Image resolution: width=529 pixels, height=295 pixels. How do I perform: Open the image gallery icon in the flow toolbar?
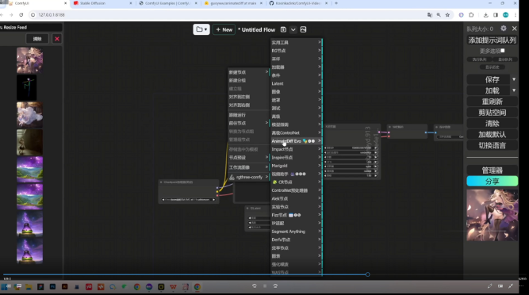pyautogui.click(x=303, y=29)
